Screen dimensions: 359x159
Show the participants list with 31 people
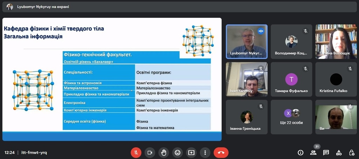(x=313, y=153)
